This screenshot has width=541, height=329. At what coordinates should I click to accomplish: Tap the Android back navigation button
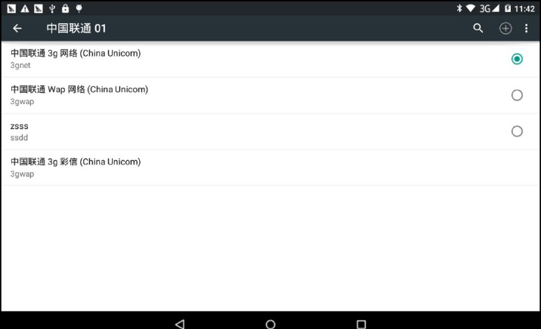click(x=180, y=324)
